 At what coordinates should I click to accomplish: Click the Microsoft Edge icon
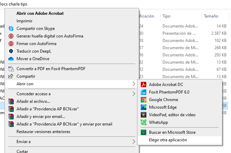pos(144,107)
